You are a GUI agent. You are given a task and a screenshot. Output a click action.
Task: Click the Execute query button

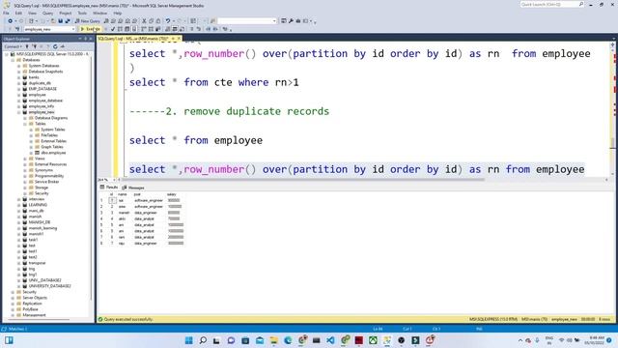click(90, 29)
